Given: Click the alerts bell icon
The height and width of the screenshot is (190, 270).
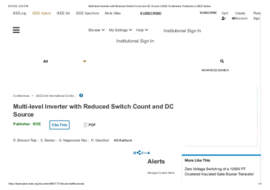Looking at the screenshot, I should pyautogui.click(x=148, y=153).
